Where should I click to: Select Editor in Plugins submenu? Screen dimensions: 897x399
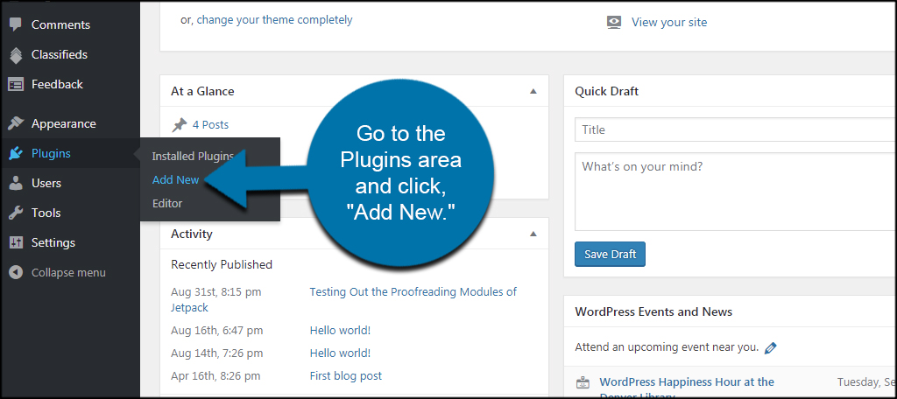tap(167, 203)
